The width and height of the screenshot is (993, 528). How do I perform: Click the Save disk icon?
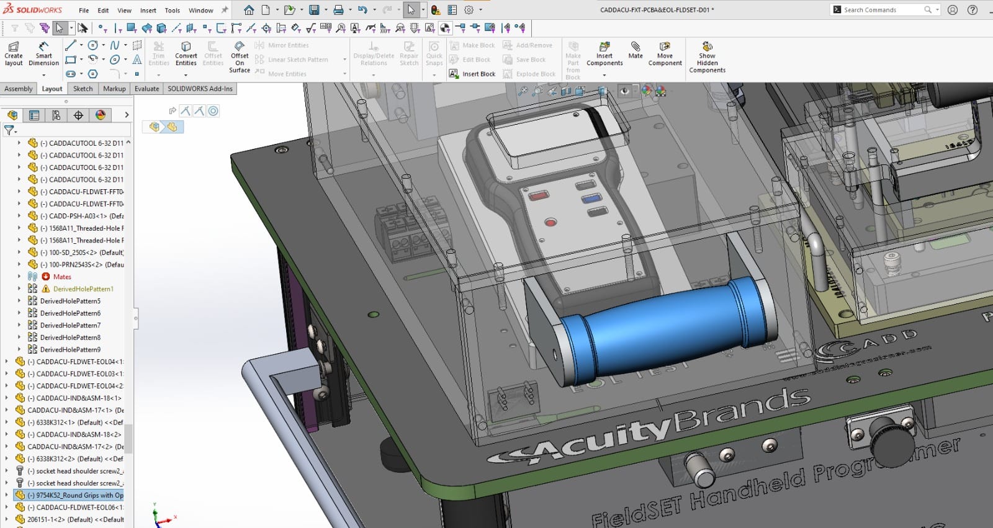314,10
